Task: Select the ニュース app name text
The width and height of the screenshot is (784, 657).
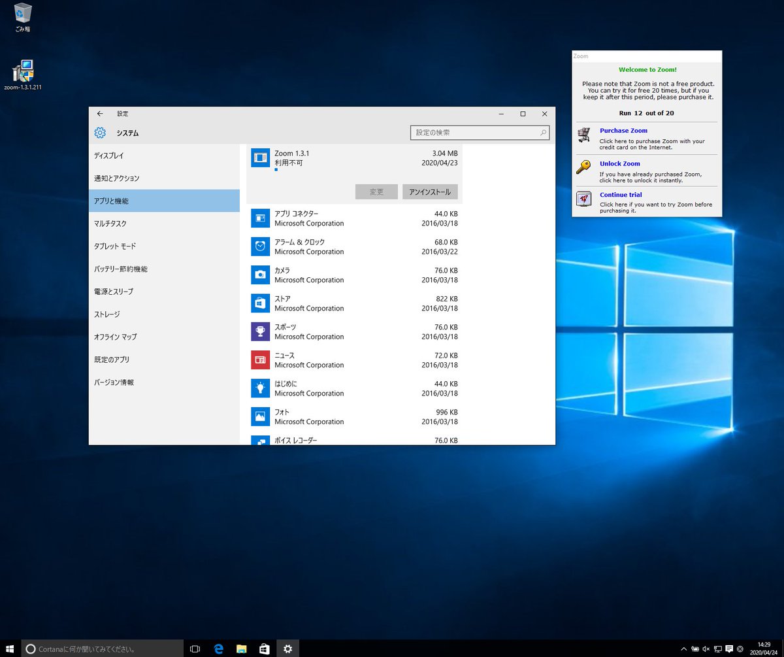Action: (x=284, y=356)
